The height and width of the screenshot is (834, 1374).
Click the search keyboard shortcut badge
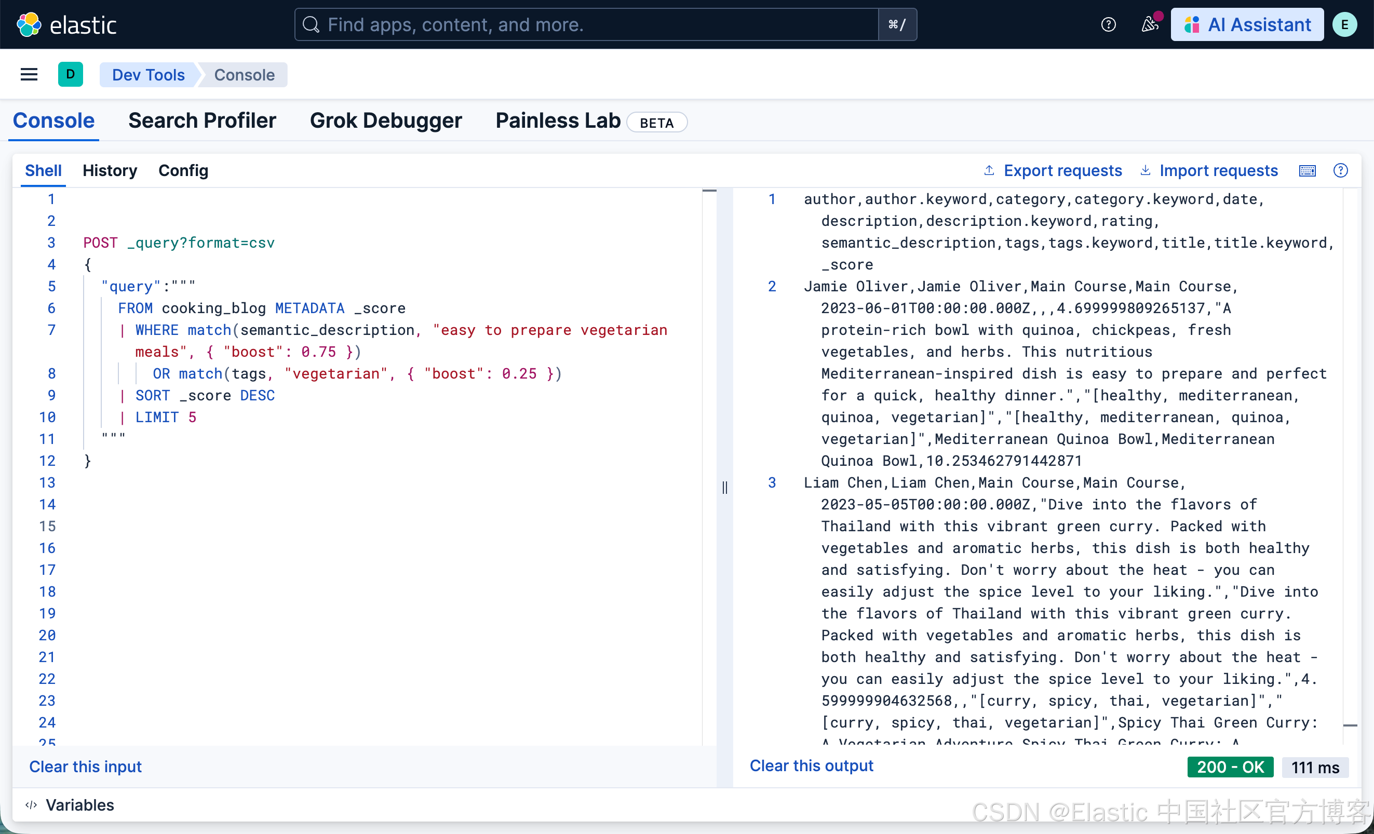point(897,24)
